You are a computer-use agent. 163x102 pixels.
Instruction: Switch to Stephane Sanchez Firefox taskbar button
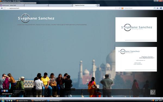pyautogui.click(x=23, y=101)
